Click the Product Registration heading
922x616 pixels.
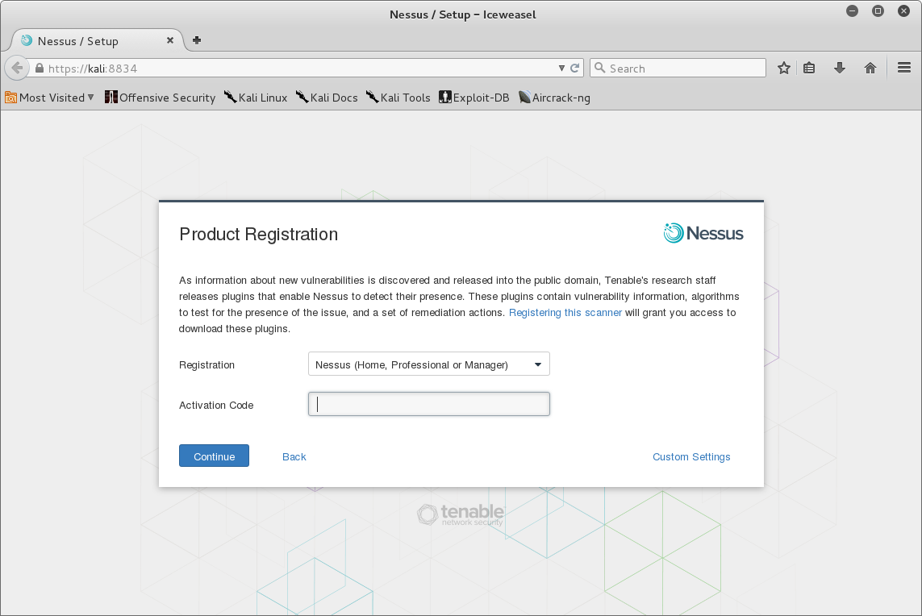(259, 235)
